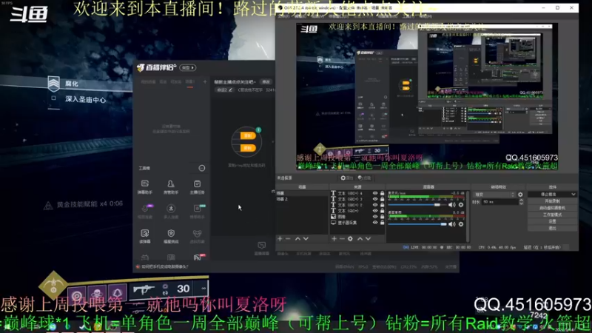The width and height of the screenshot is (592, 333).
Task: Hide the 文本 (GDI+) 2 source
Action: pos(375,205)
